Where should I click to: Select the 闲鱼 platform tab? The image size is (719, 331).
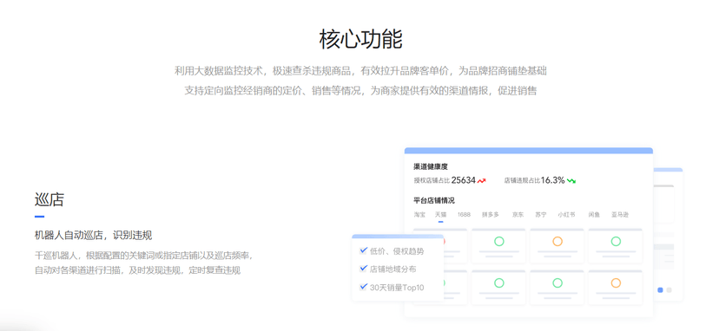(594, 214)
